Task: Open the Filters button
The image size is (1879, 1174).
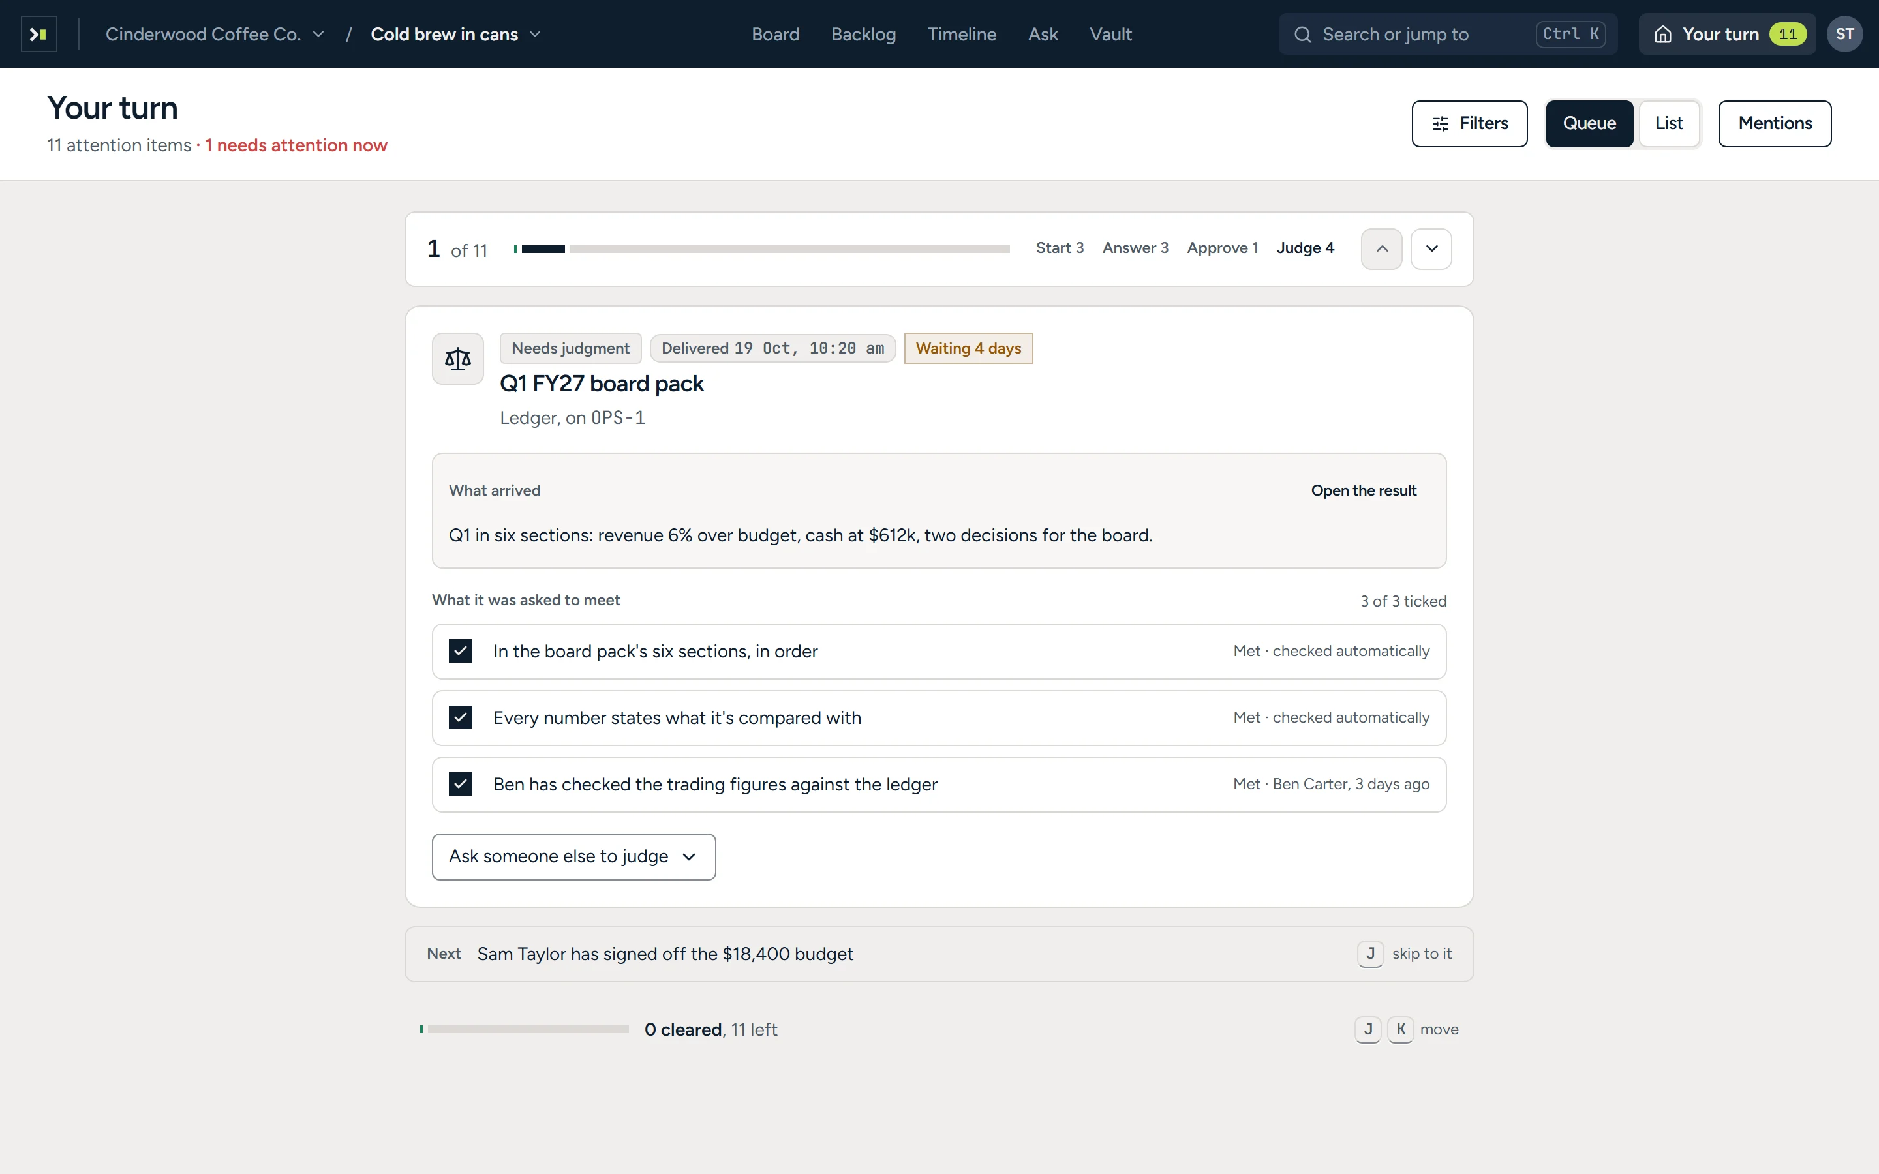Action: 1469,123
